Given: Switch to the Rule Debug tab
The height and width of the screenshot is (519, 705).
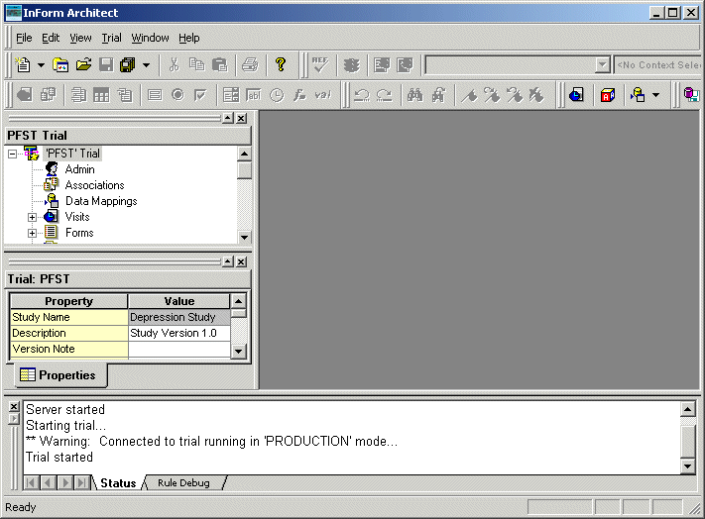Looking at the screenshot, I should pyautogui.click(x=183, y=483).
